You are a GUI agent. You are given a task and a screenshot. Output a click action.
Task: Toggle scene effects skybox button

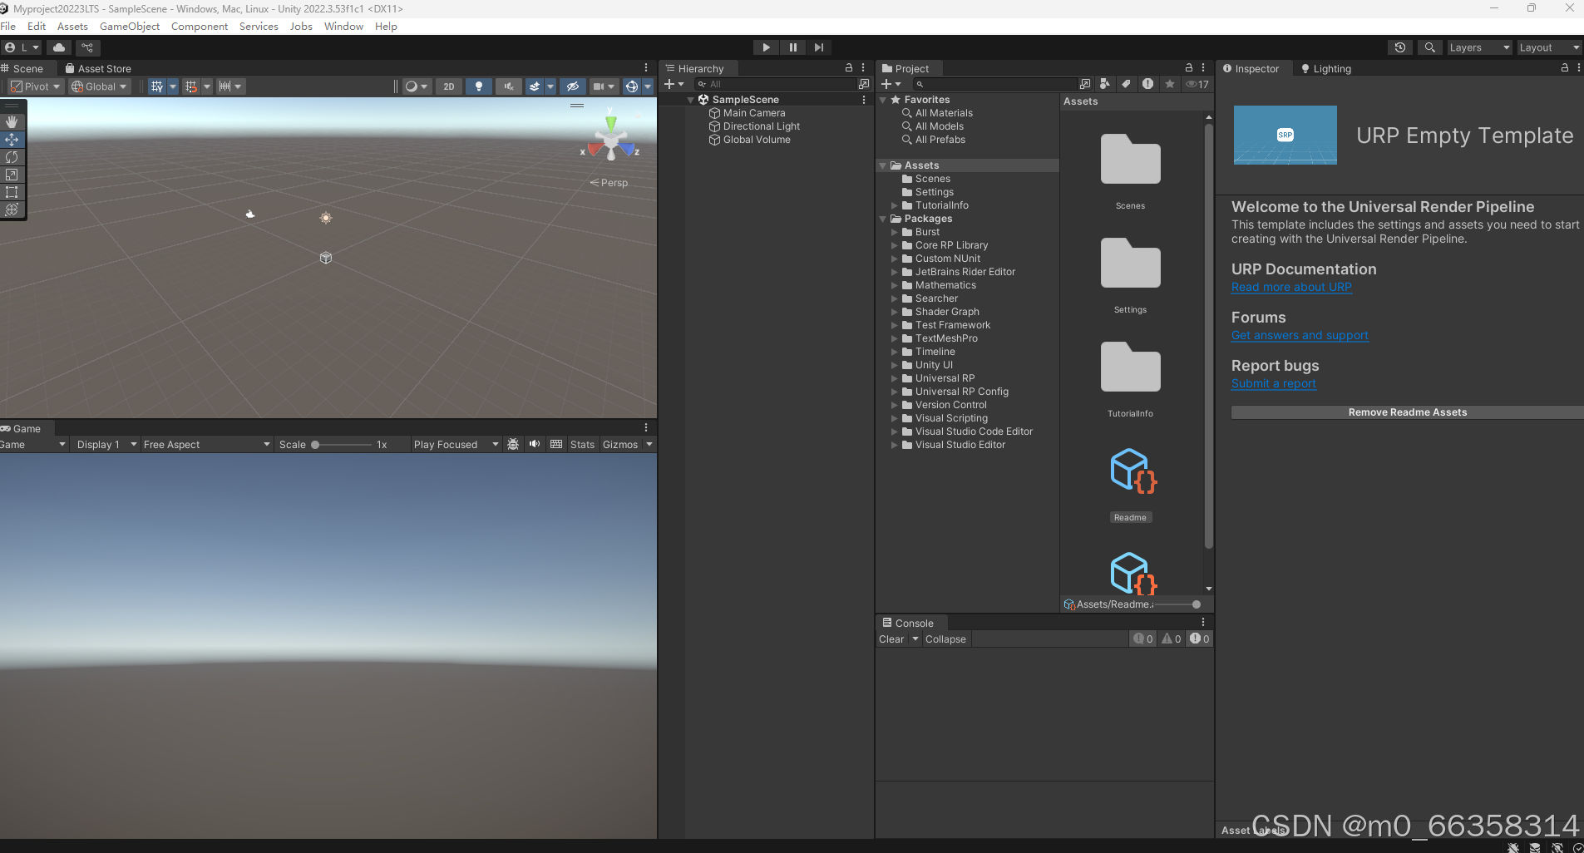(535, 86)
